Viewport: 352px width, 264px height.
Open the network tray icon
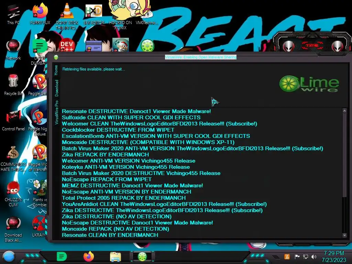306,256
